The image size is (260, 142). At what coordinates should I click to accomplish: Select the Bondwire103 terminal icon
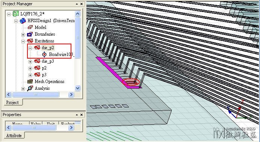[44, 54]
